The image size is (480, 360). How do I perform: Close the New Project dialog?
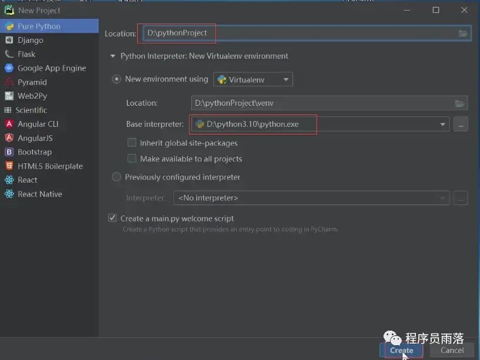(x=464, y=10)
